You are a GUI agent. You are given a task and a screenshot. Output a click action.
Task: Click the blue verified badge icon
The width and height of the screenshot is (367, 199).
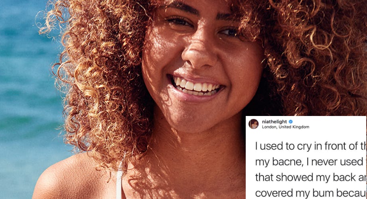(x=291, y=122)
